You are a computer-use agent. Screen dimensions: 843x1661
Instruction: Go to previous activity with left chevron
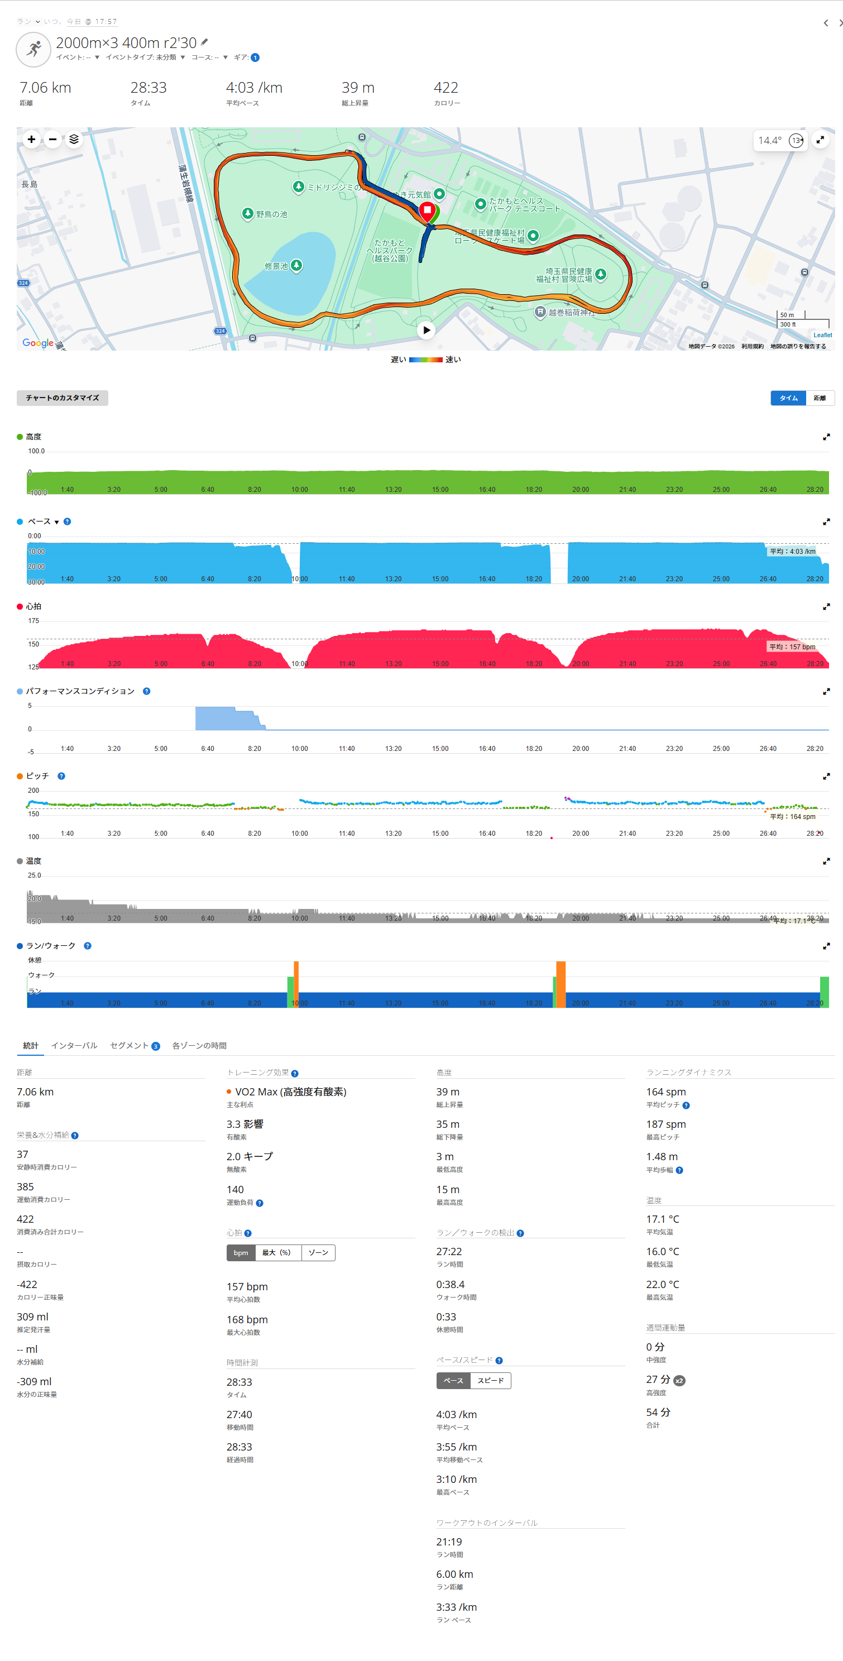[826, 23]
